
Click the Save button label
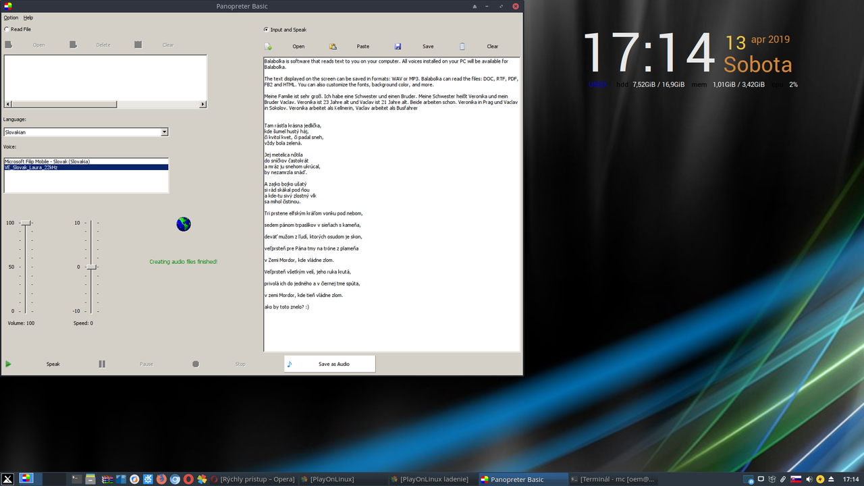428,47
